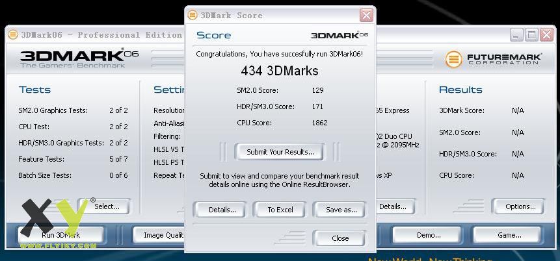Close the 3DMark06 Professional Edition window

546,35
